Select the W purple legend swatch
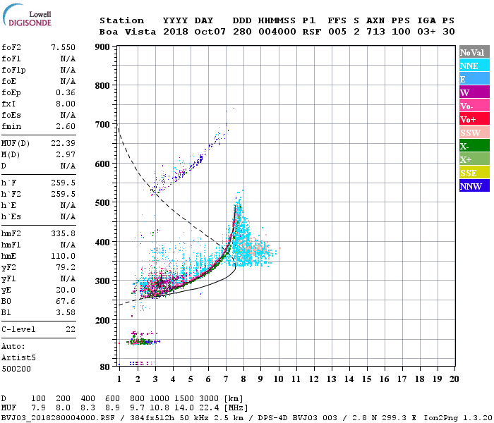Viewport: 494px width, 423px height. coord(474,92)
